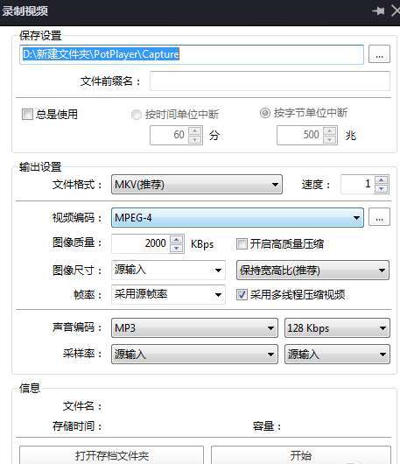Viewport: 400px width, 464px height.
Task: Browse for save folder with the ... button
Action: (379, 54)
